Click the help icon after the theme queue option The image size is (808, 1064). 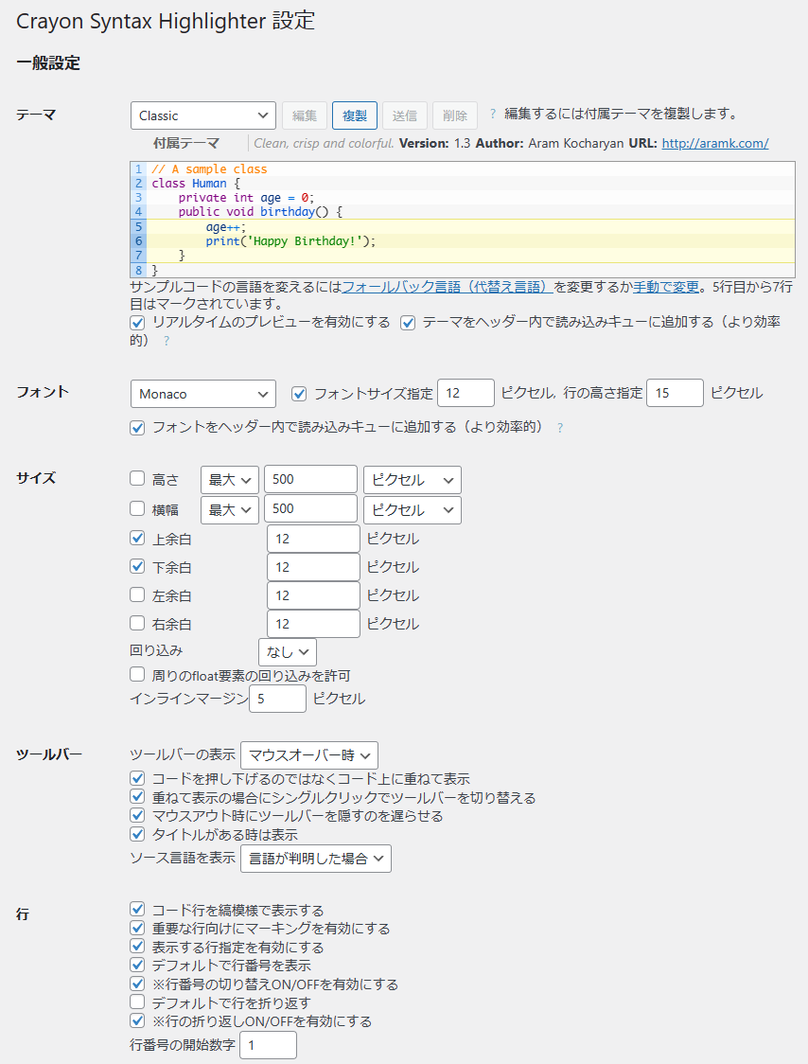167,342
